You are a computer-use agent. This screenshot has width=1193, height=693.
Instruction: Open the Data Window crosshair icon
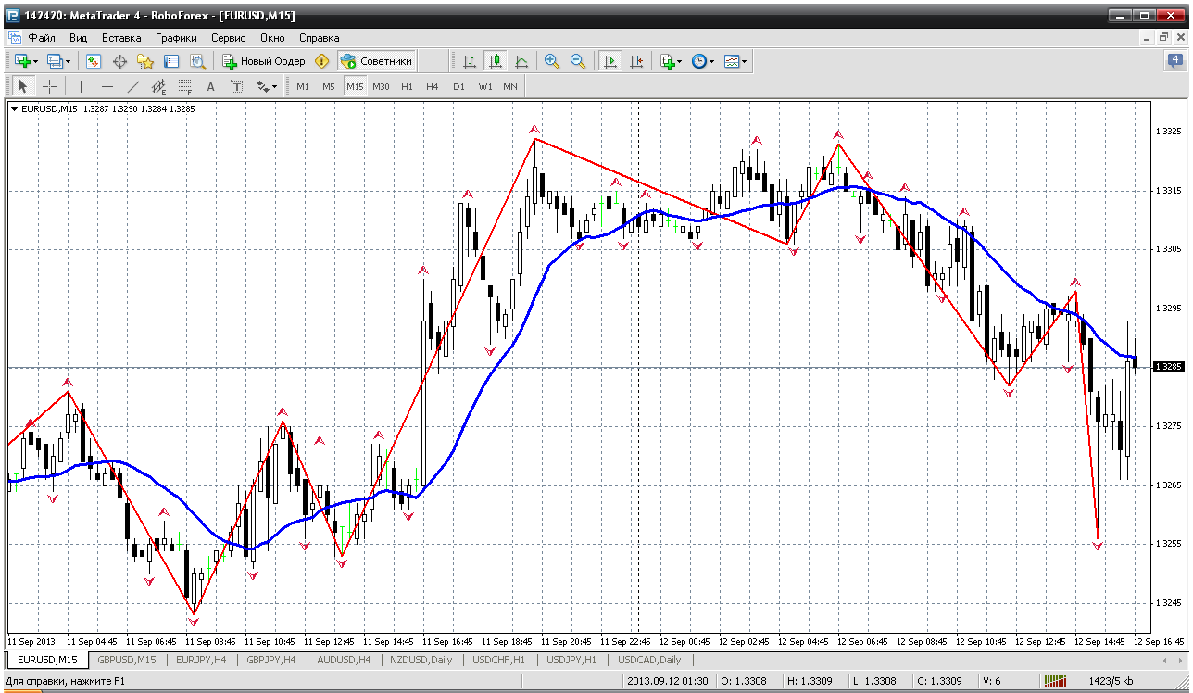[x=119, y=61]
